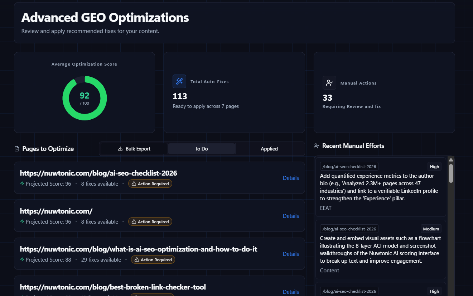This screenshot has width=473, height=296.
Task: Click 'Projected Score: 88' text
Action: coord(48,259)
